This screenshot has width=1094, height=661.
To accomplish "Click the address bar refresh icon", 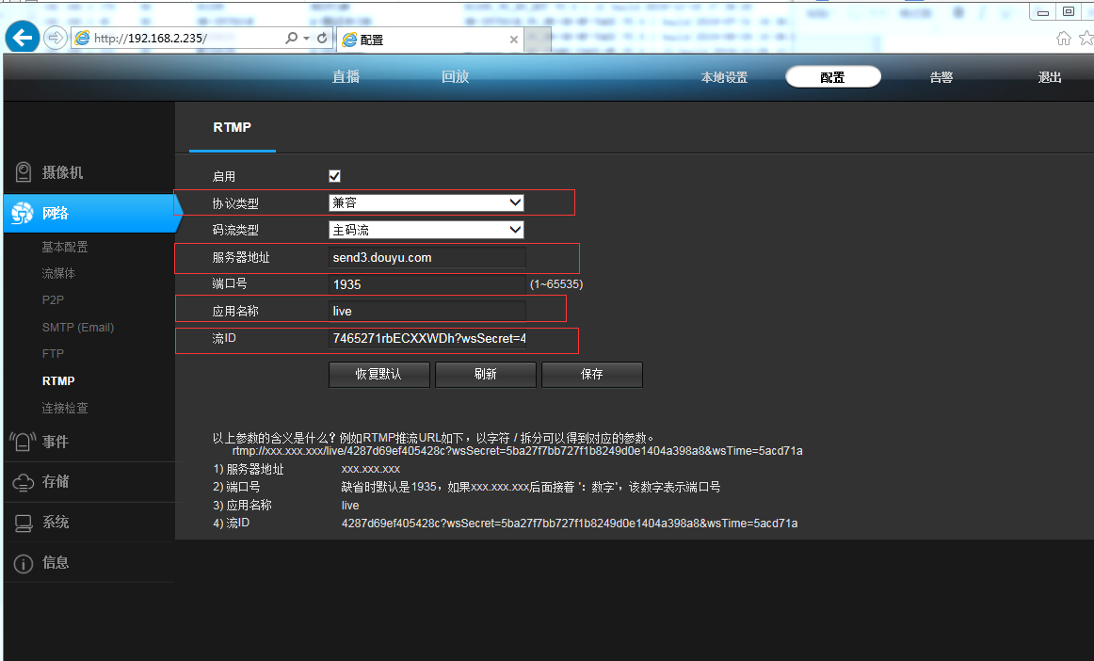I will (x=323, y=39).
